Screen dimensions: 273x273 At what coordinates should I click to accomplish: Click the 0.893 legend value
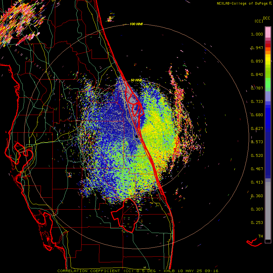point(257,61)
